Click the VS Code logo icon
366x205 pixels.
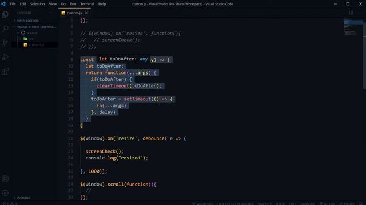tap(3, 4)
